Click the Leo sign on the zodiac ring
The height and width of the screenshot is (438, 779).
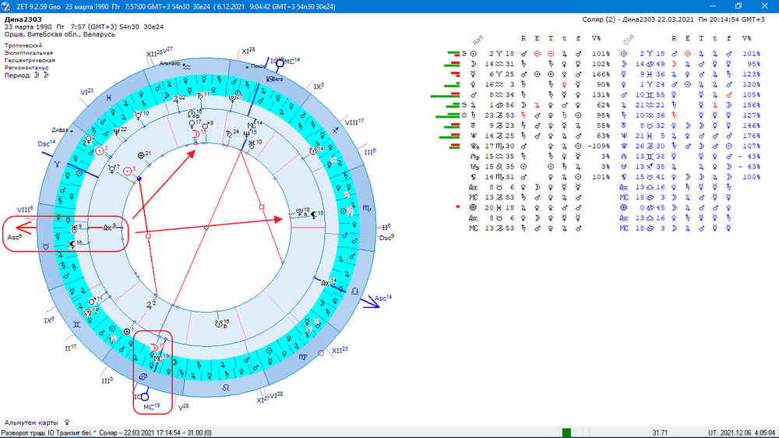coord(226,387)
